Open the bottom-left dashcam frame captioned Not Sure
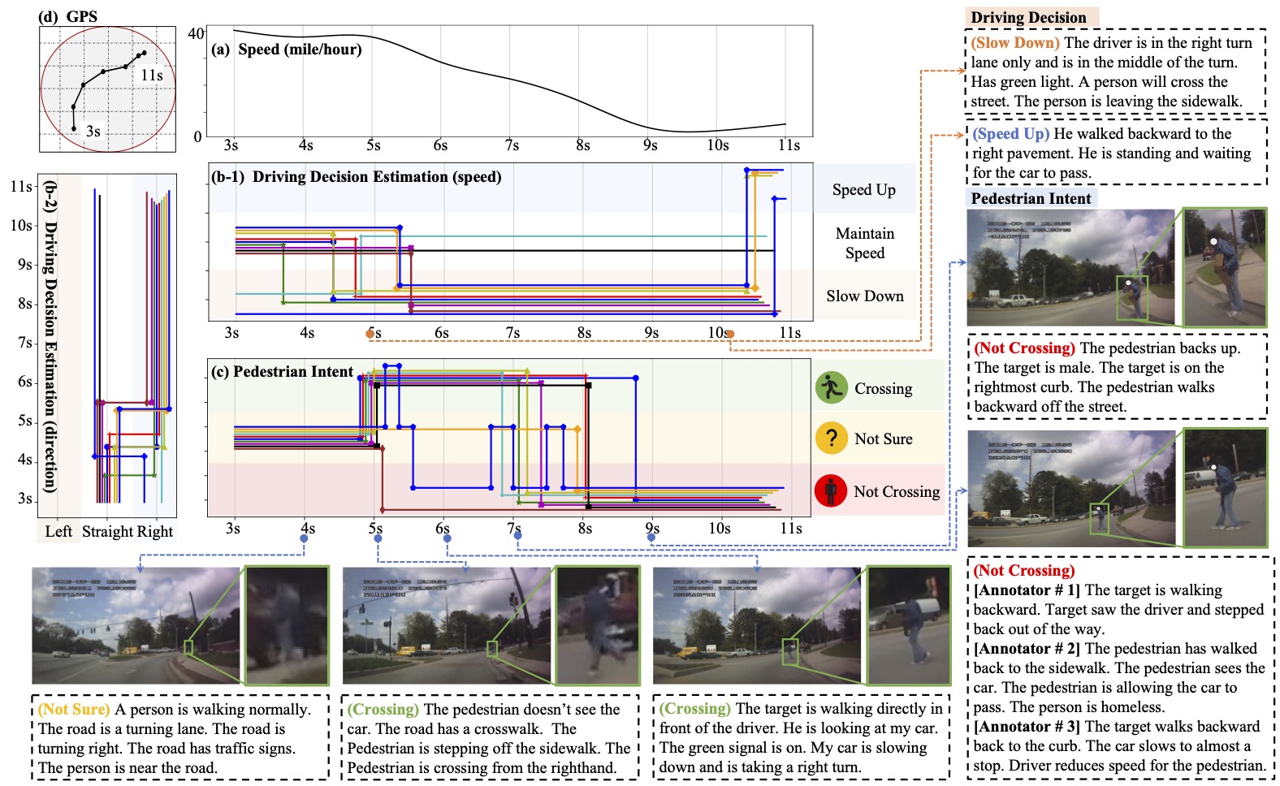The height and width of the screenshot is (786, 1280). (x=136, y=625)
